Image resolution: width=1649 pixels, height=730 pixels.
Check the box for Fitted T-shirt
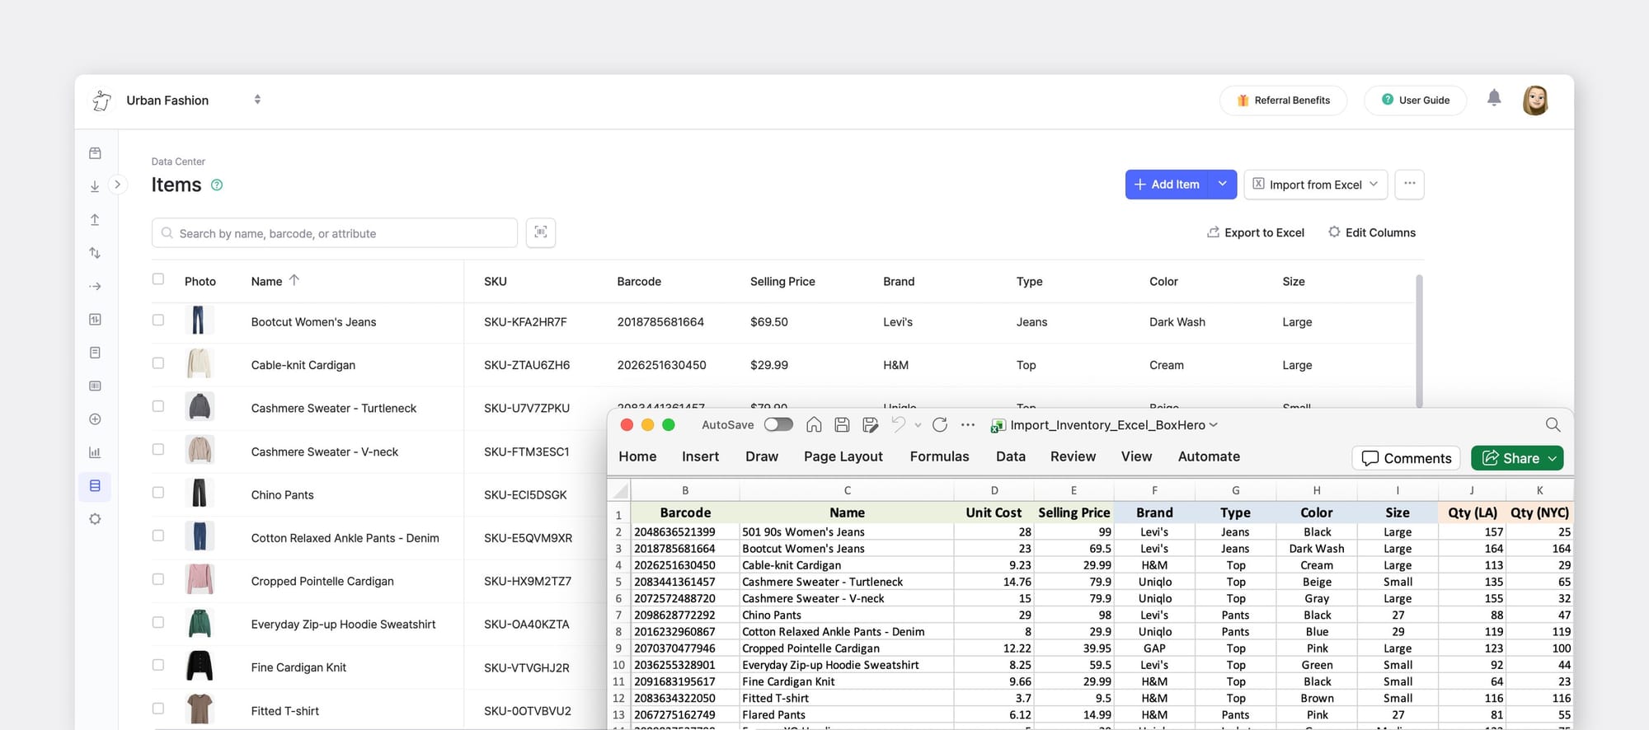158,709
